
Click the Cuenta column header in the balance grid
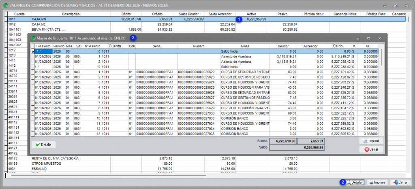click(19, 14)
